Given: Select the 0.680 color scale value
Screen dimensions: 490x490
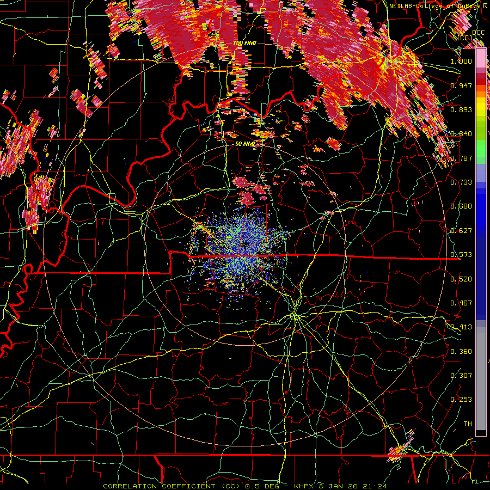Looking at the screenshot, I should point(461,206).
